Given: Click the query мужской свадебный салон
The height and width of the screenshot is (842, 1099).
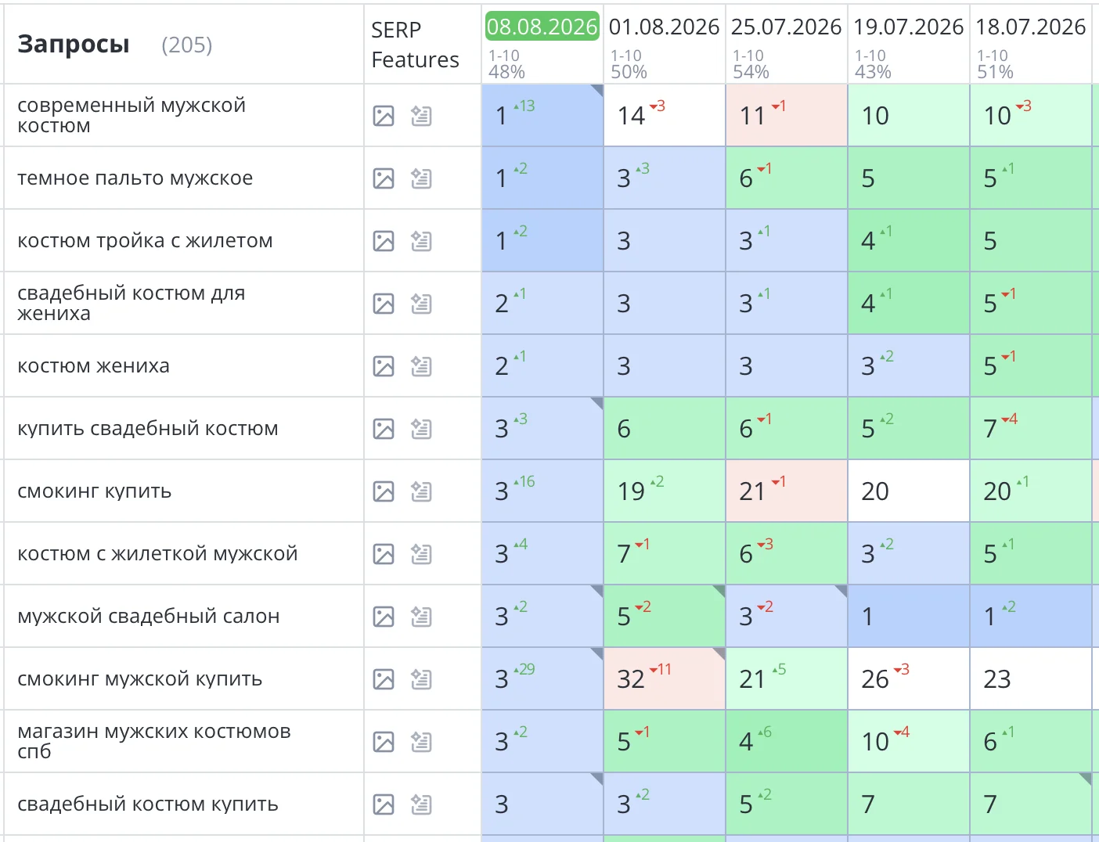Looking at the screenshot, I should (148, 617).
